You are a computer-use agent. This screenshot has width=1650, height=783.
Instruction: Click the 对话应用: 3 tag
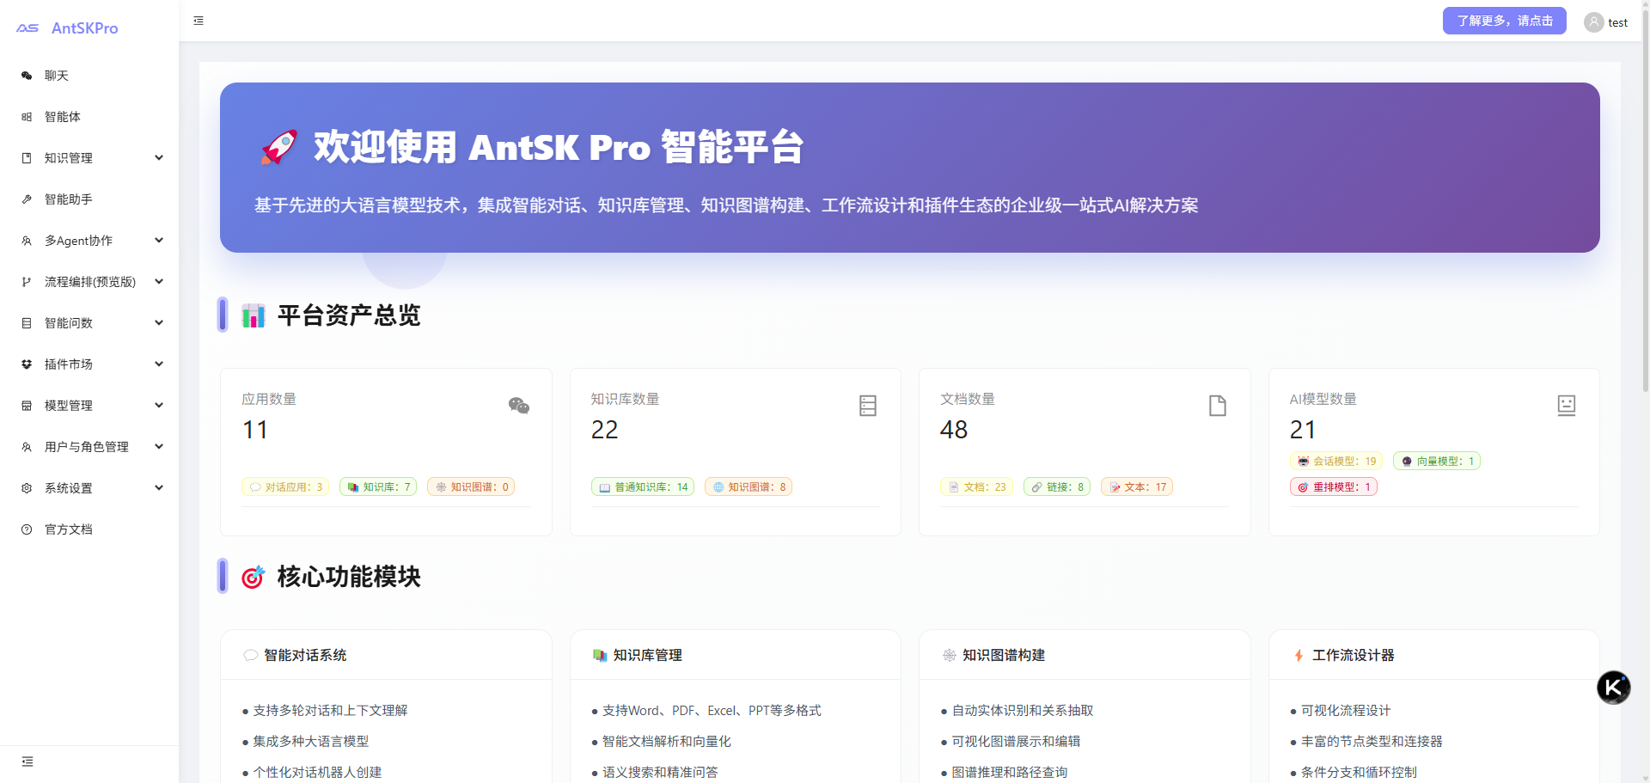(x=285, y=487)
